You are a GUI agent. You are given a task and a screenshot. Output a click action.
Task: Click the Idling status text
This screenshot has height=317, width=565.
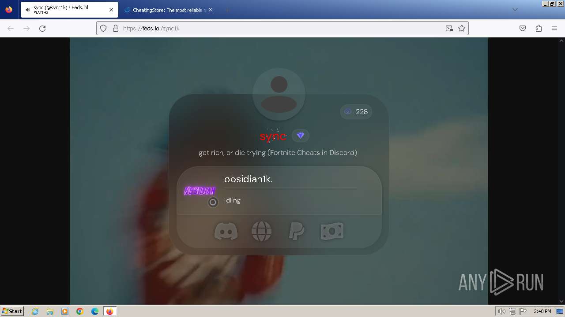(232, 200)
